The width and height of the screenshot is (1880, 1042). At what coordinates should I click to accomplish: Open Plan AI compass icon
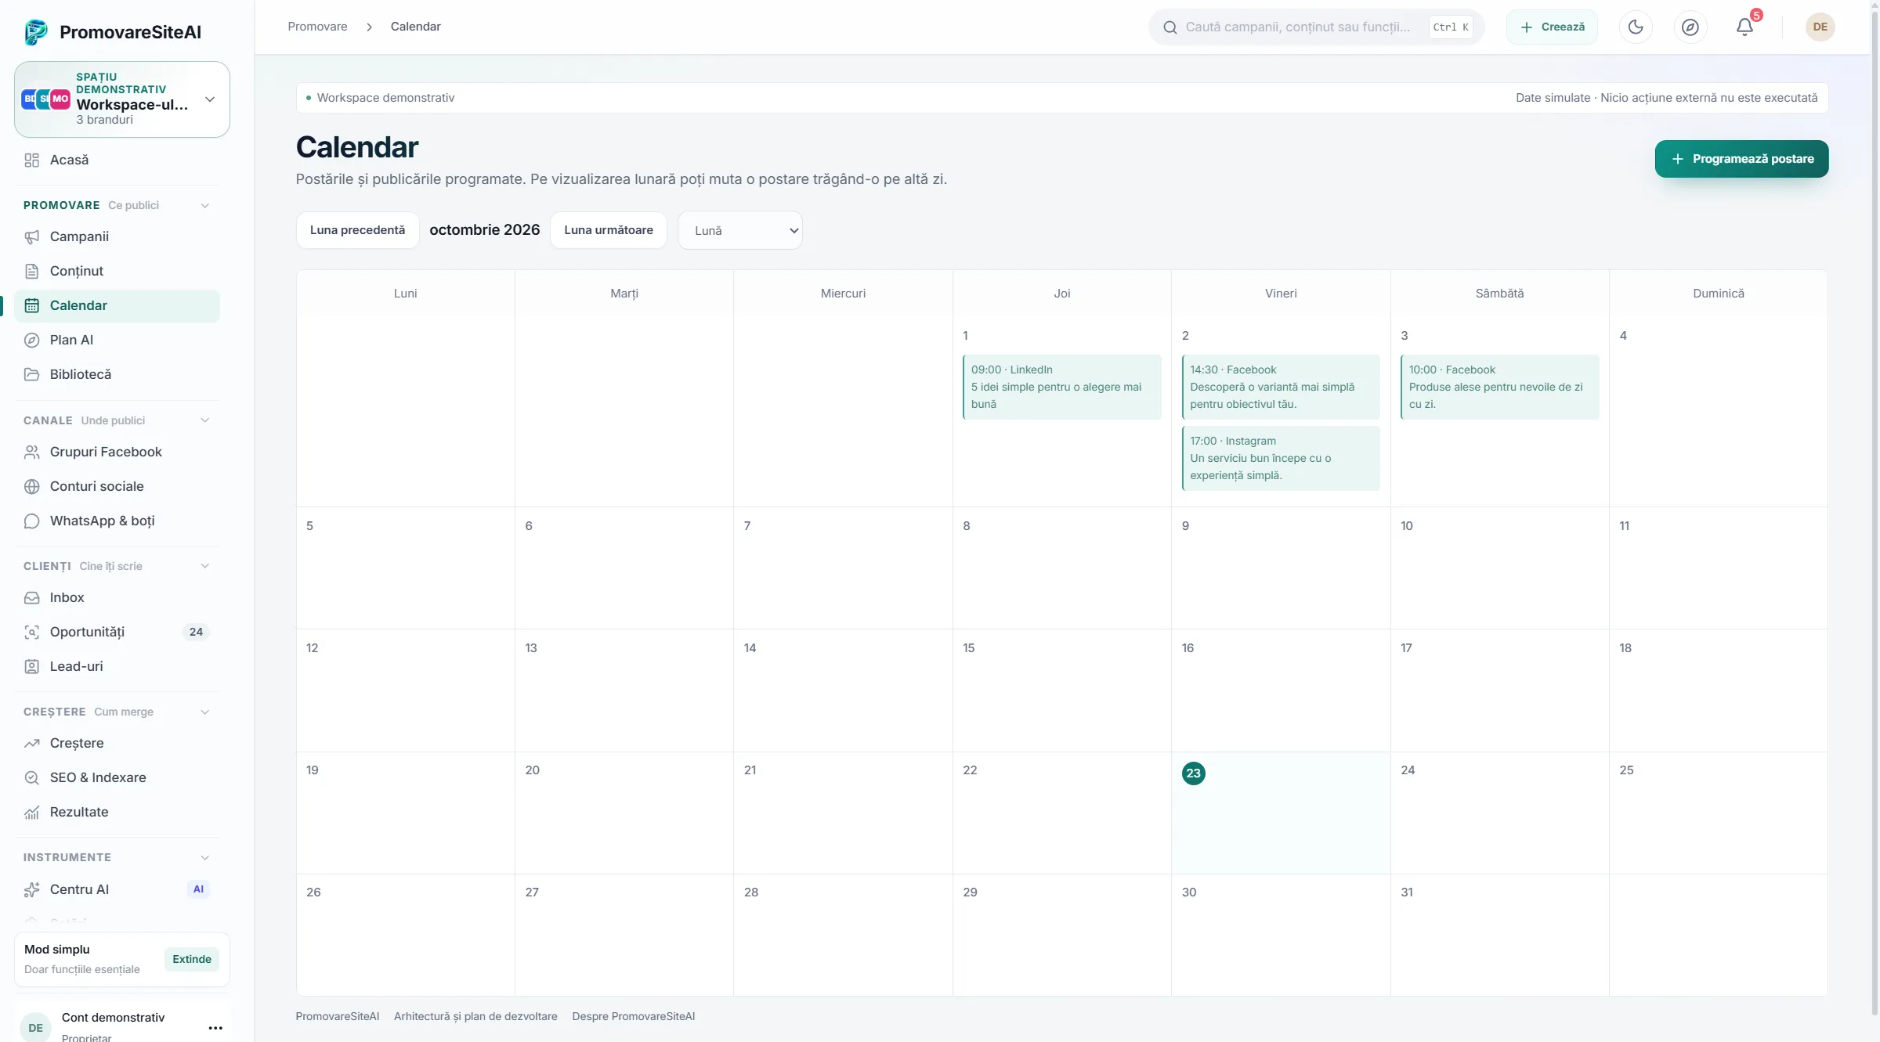coord(31,340)
